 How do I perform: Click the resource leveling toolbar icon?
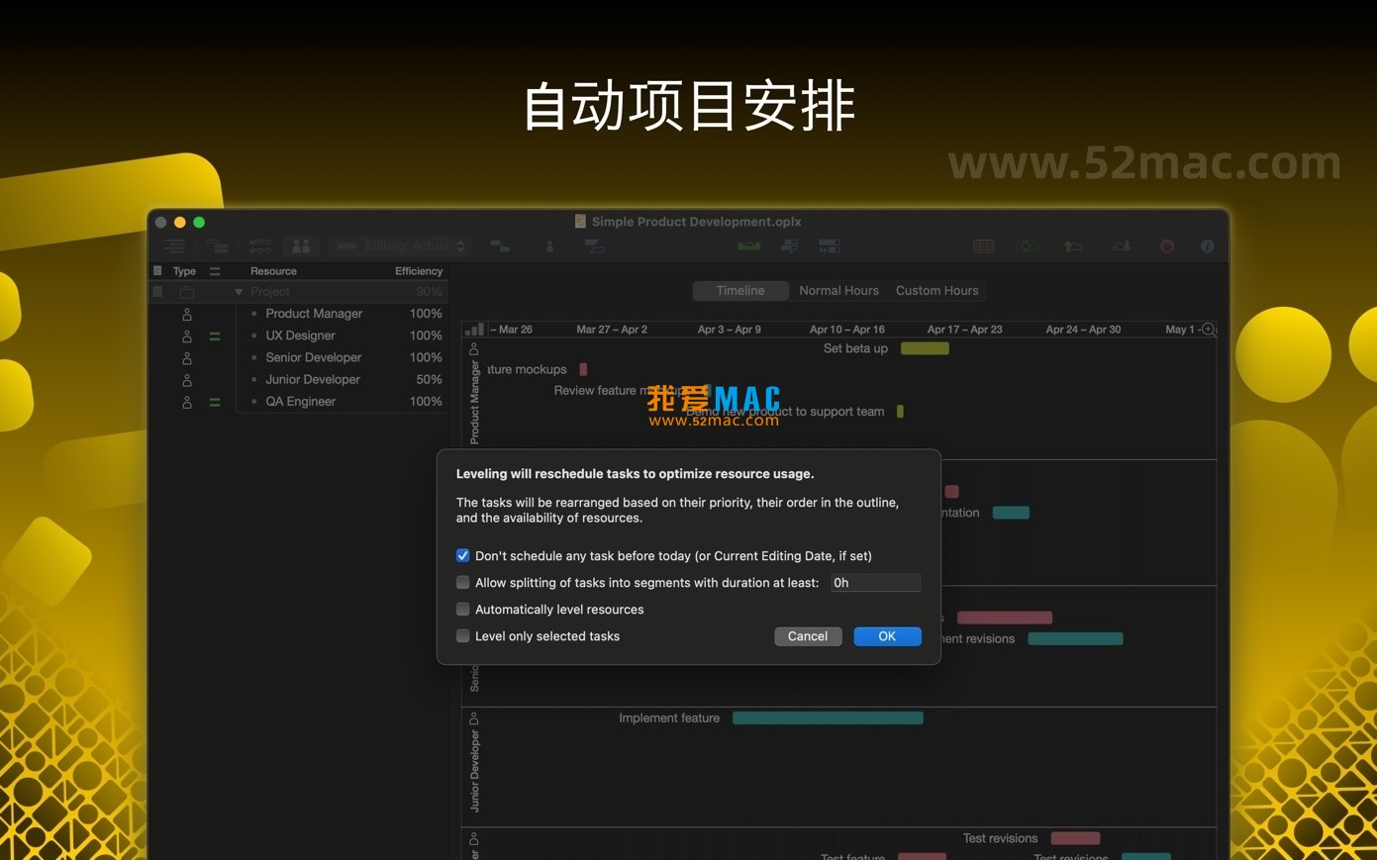[594, 246]
